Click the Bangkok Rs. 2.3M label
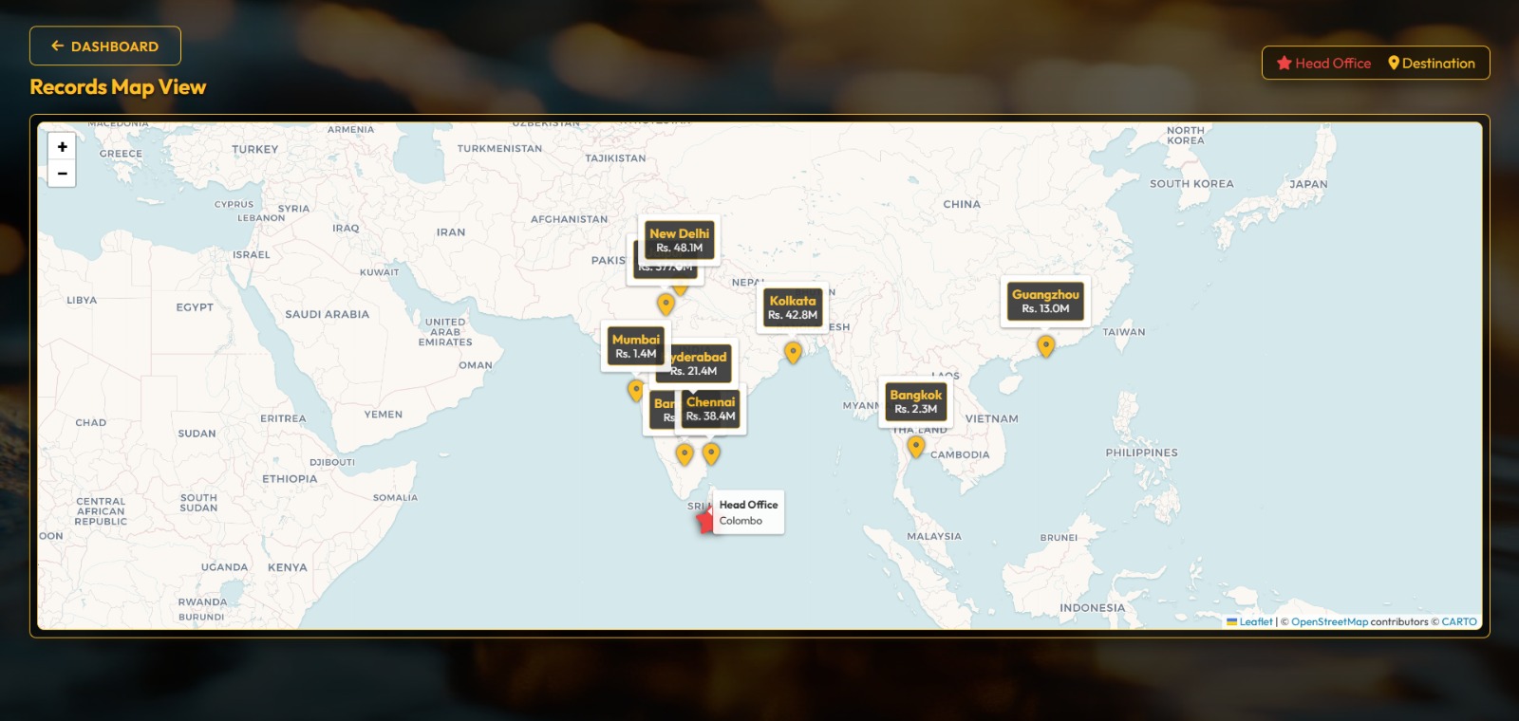The height and width of the screenshot is (721, 1519). click(916, 402)
